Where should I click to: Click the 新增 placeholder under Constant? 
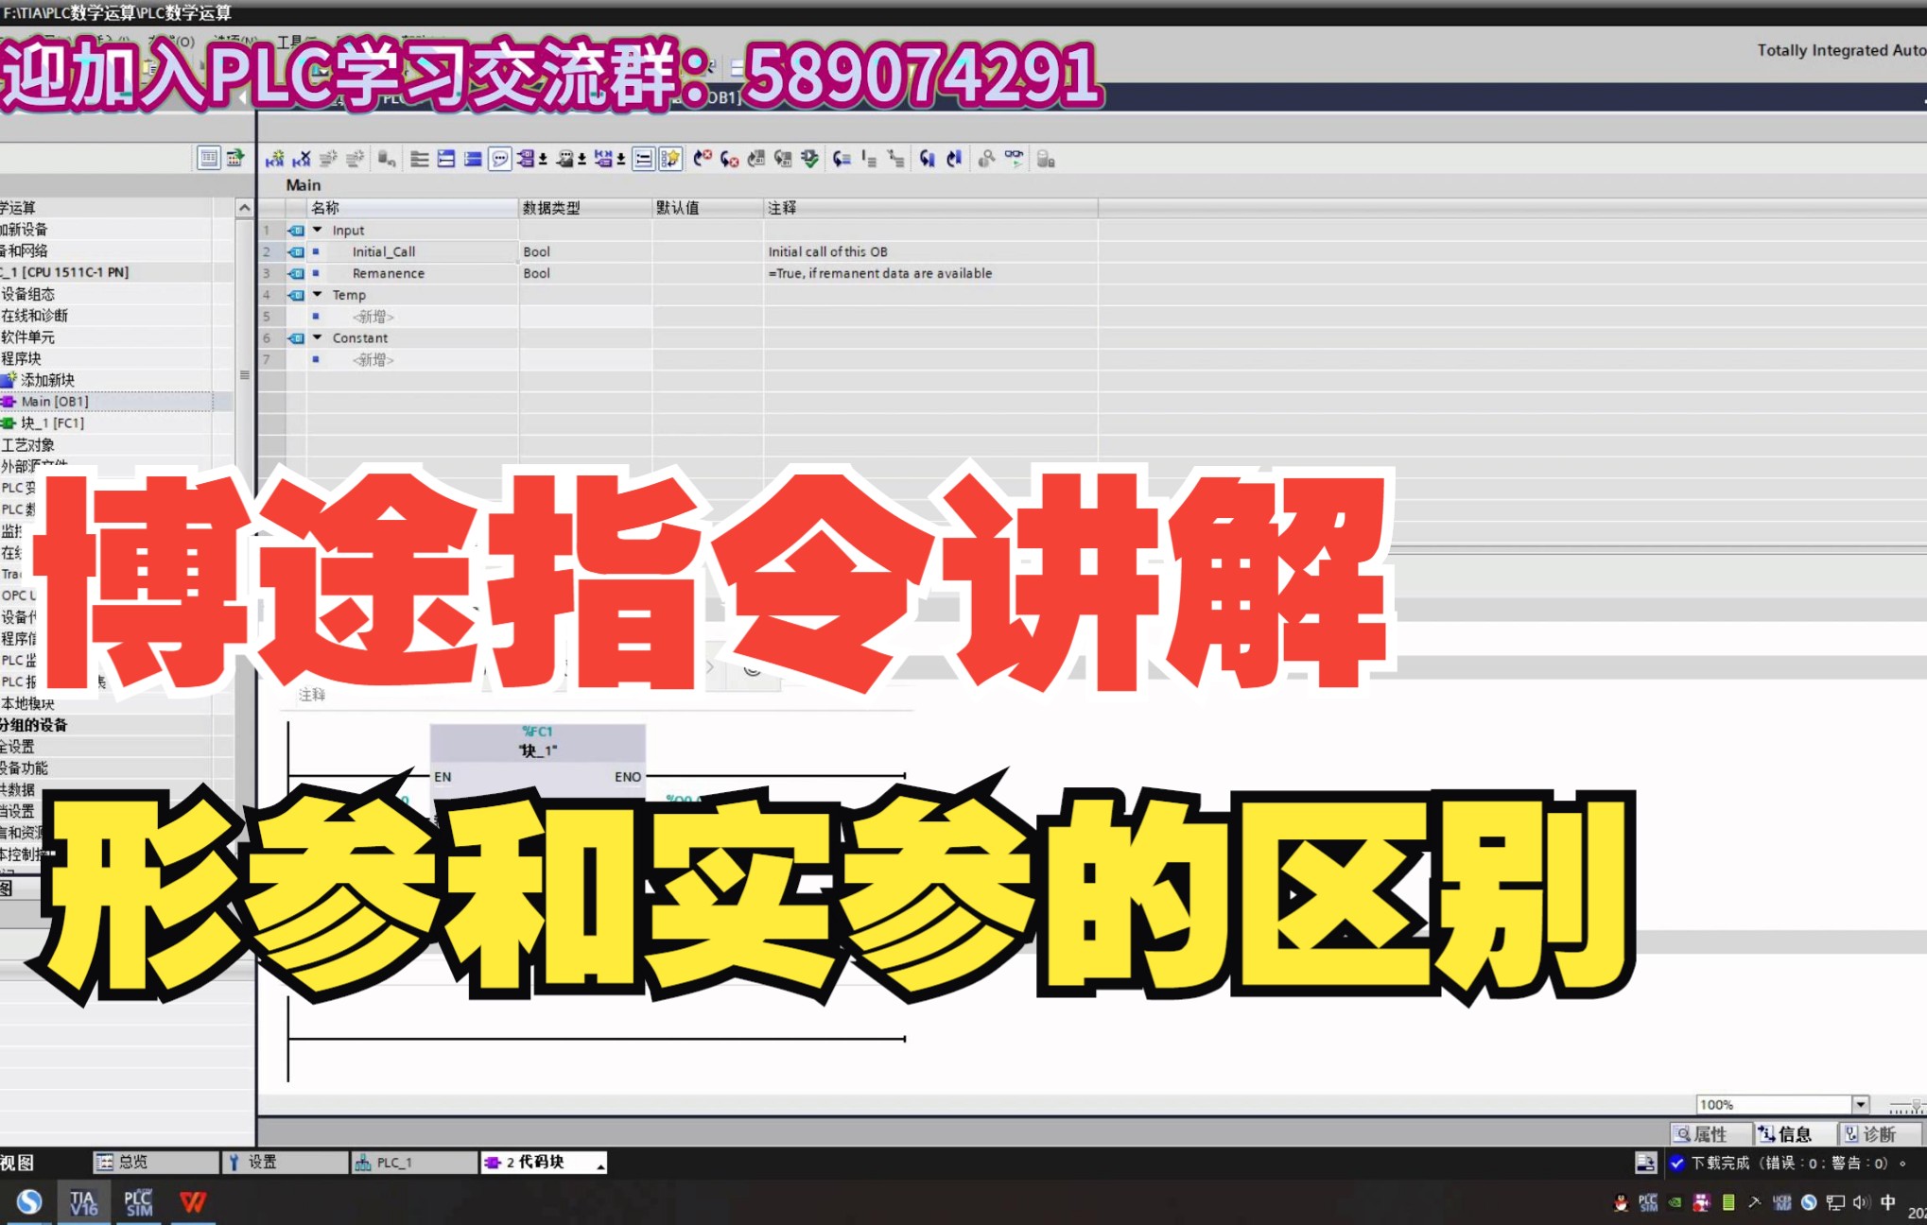tap(373, 359)
